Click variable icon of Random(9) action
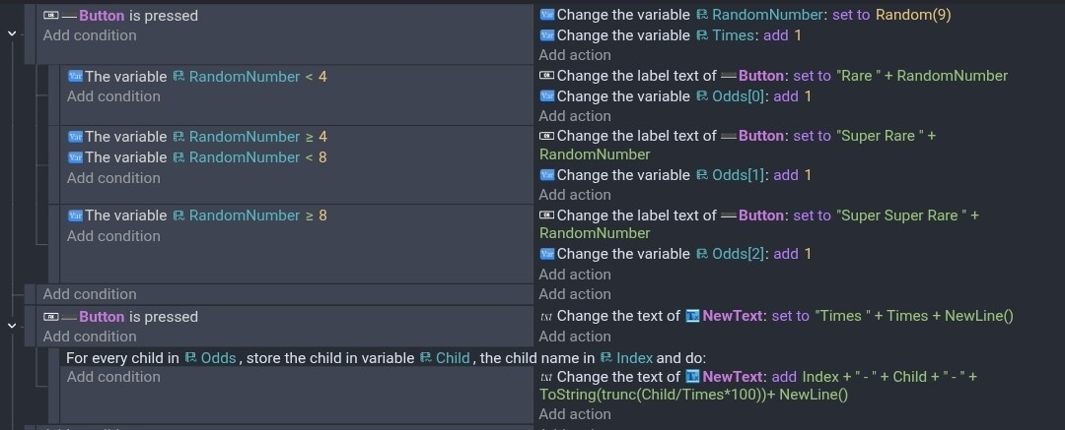Viewport: 1065px width, 430px height. [x=546, y=15]
